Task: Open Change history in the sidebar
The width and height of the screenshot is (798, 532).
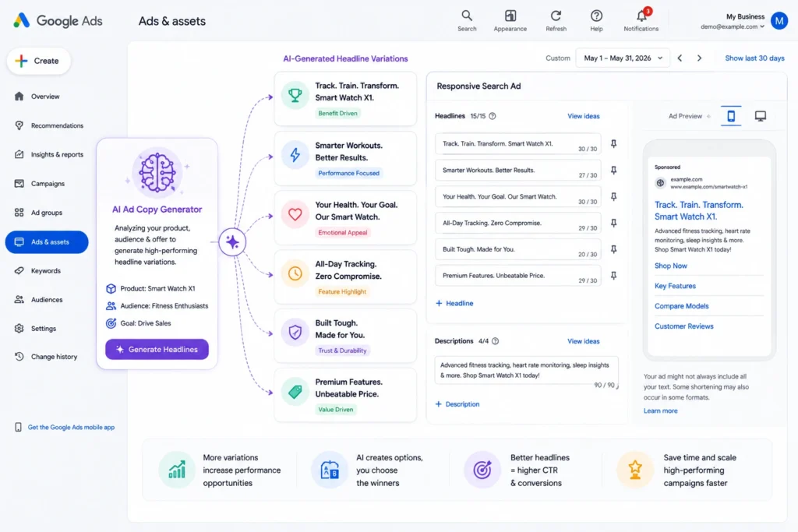Action: coord(47,357)
